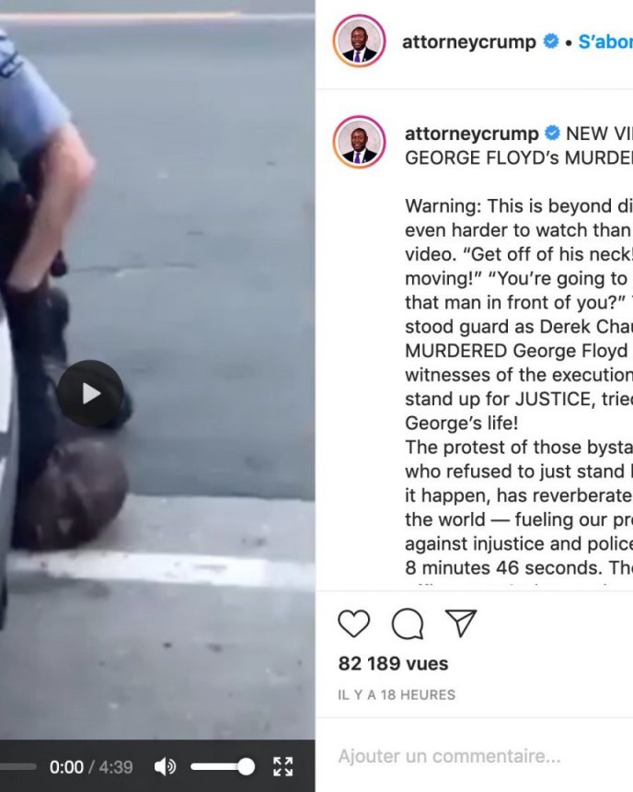Screen dimensions: 633x792
Task: Click the video progress bar
Action: 18,767
